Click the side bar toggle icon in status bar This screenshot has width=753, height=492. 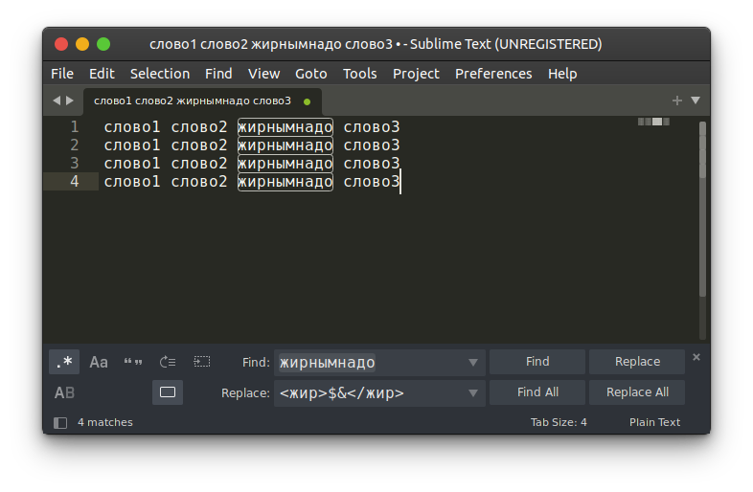click(x=60, y=422)
